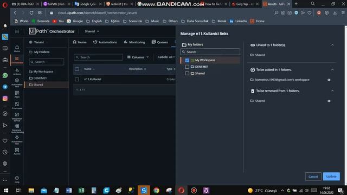
Task: Open Home in the UiPath side rail
Action: coord(17,49)
